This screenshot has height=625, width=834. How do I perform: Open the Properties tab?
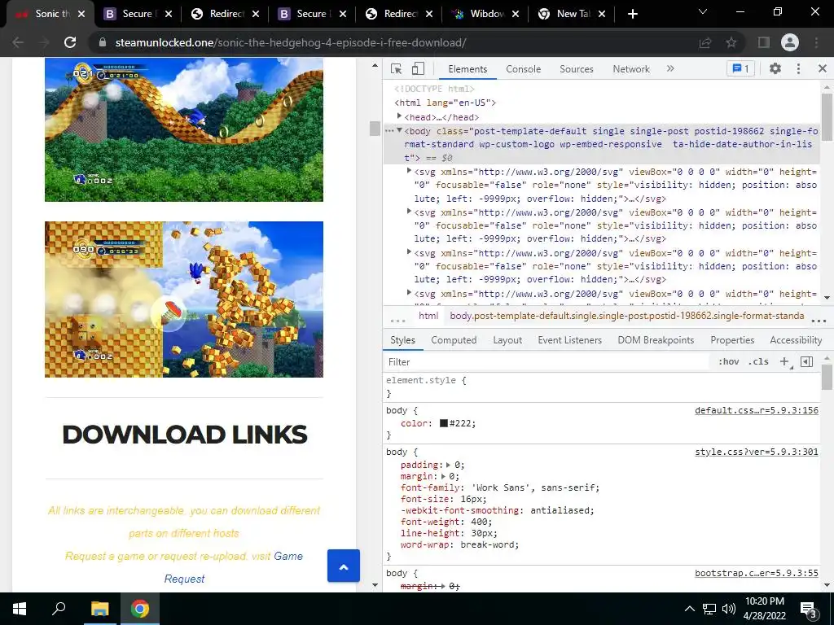tap(732, 340)
